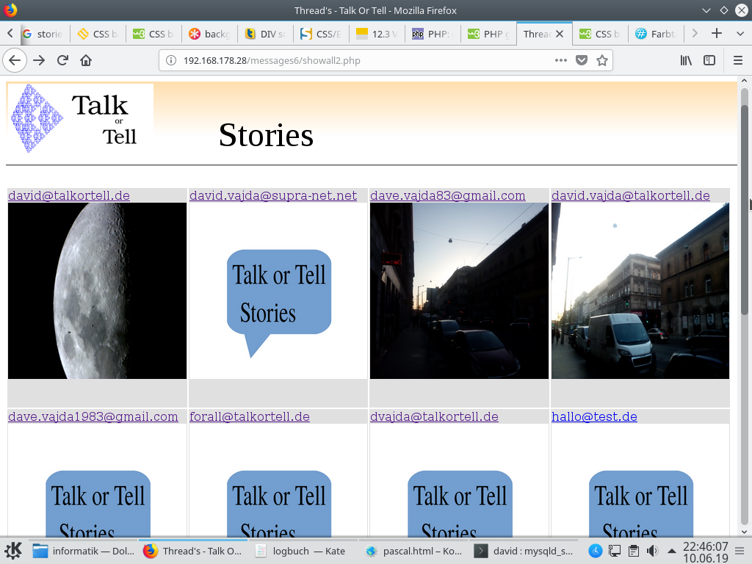Screen dimensions: 752x564
Task: Open the hallo@test.de story link
Action: tap(594, 416)
